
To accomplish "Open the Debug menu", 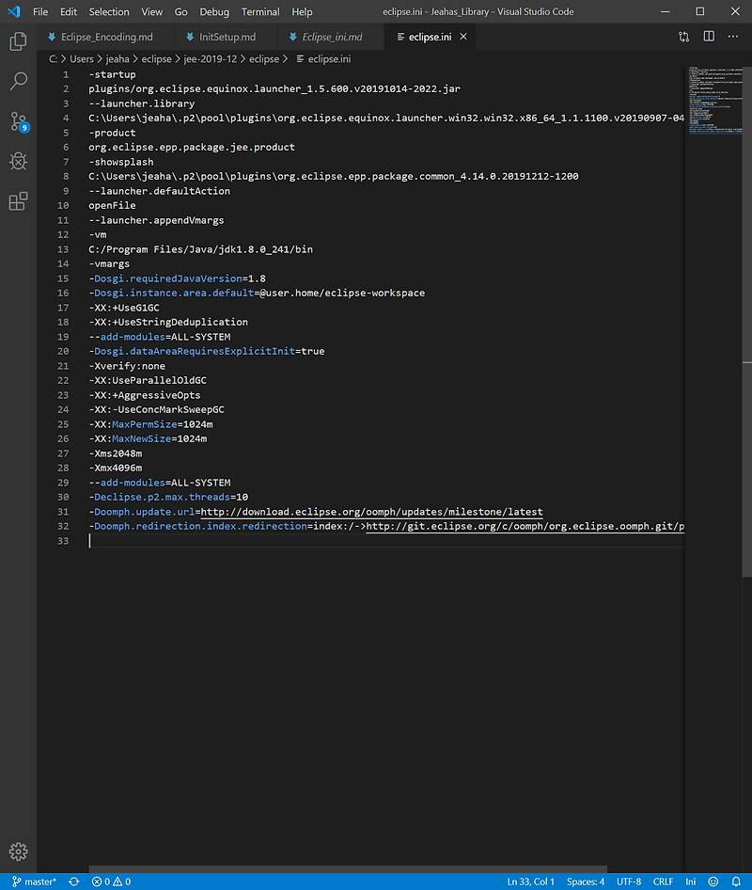I will tap(214, 11).
